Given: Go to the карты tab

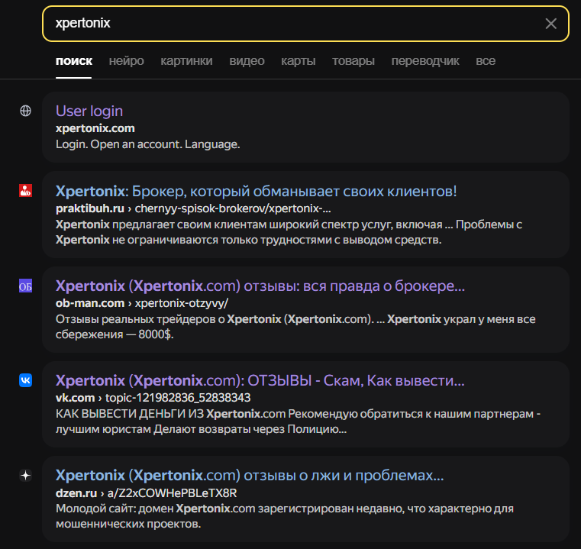Looking at the screenshot, I should [x=298, y=61].
